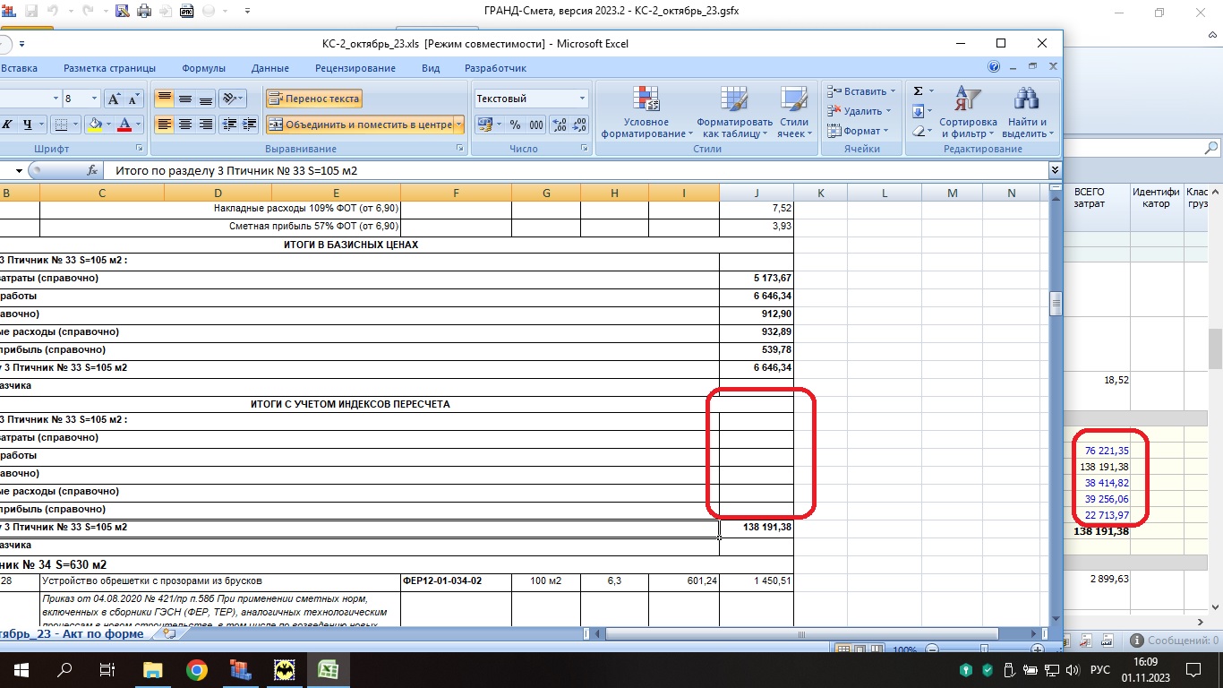Expand the formula bar

1055,170
